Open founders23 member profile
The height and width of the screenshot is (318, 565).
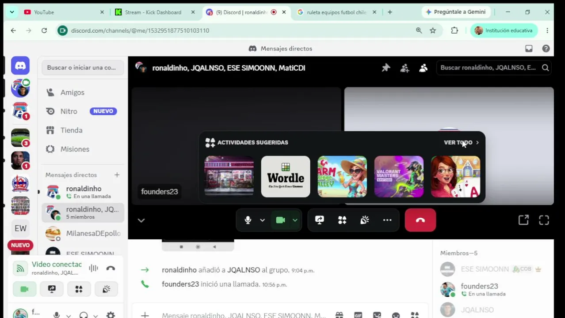click(492, 289)
